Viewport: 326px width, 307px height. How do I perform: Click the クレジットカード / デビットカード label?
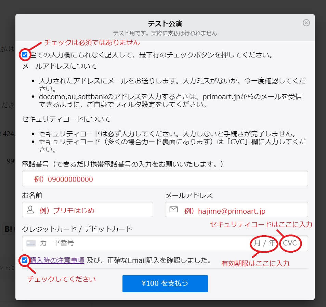(77, 229)
